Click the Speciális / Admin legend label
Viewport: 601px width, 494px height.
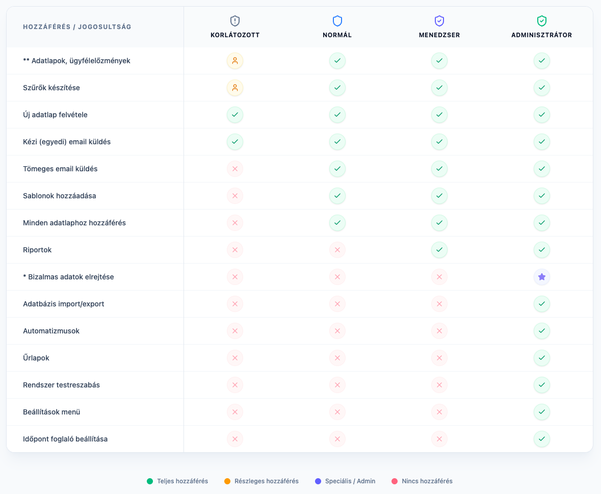click(350, 481)
